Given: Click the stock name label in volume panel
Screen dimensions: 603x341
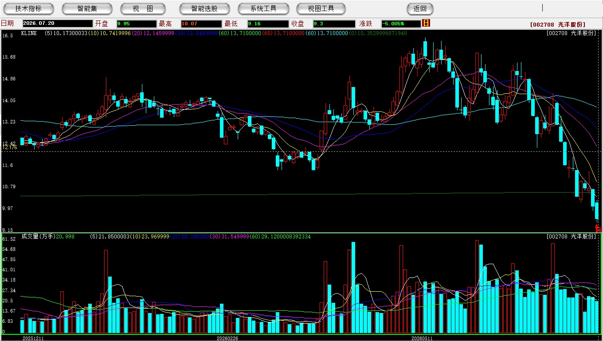Looking at the screenshot, I should click(571, 237).
